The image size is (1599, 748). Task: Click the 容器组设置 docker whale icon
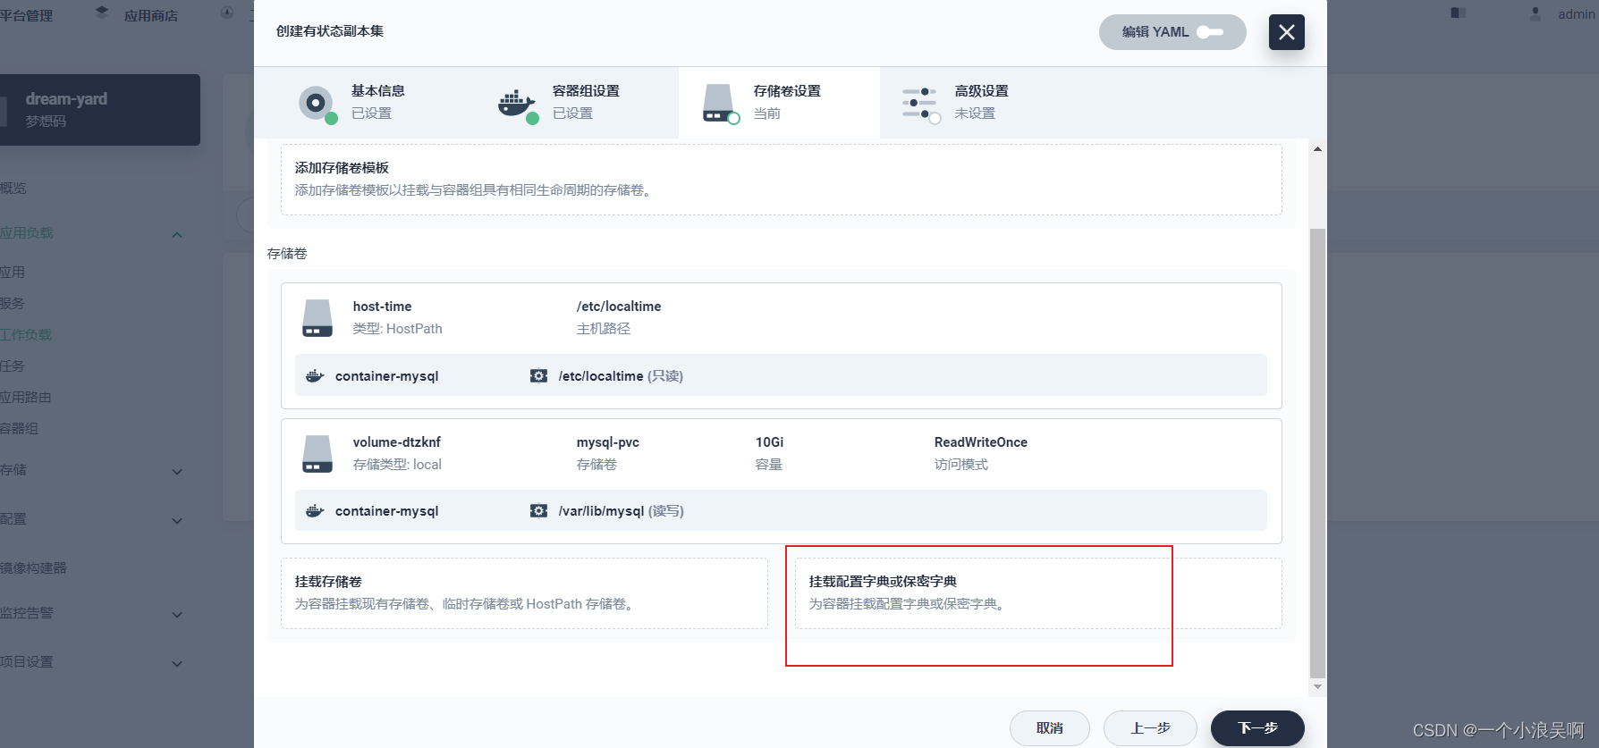click(516, 103)
